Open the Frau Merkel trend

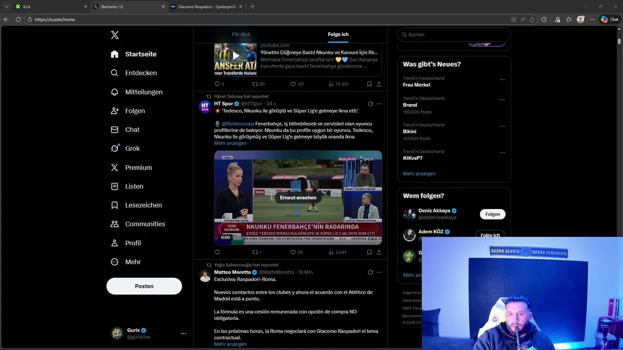point(417,85)
